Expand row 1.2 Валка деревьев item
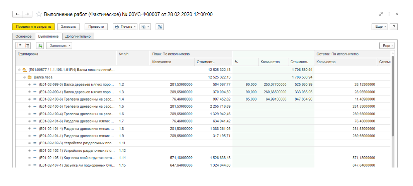 [x=29, y=84]
